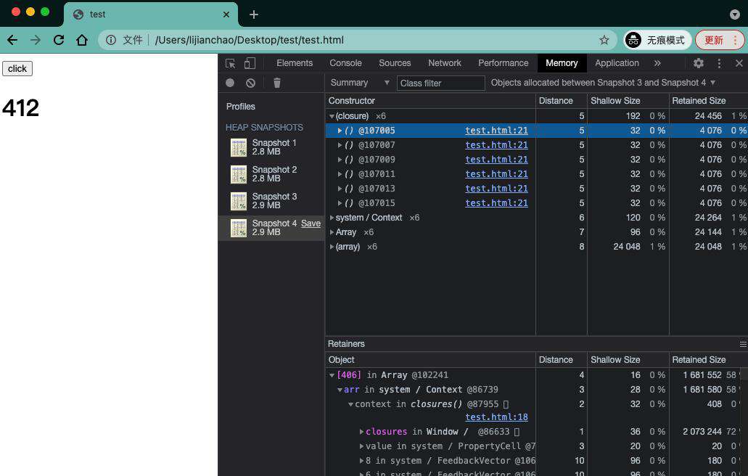This screenshot has width=748, height=476.
Task: Open test.html:21 link for @107015
Action: pyautogui.click(x=496, y=202)
